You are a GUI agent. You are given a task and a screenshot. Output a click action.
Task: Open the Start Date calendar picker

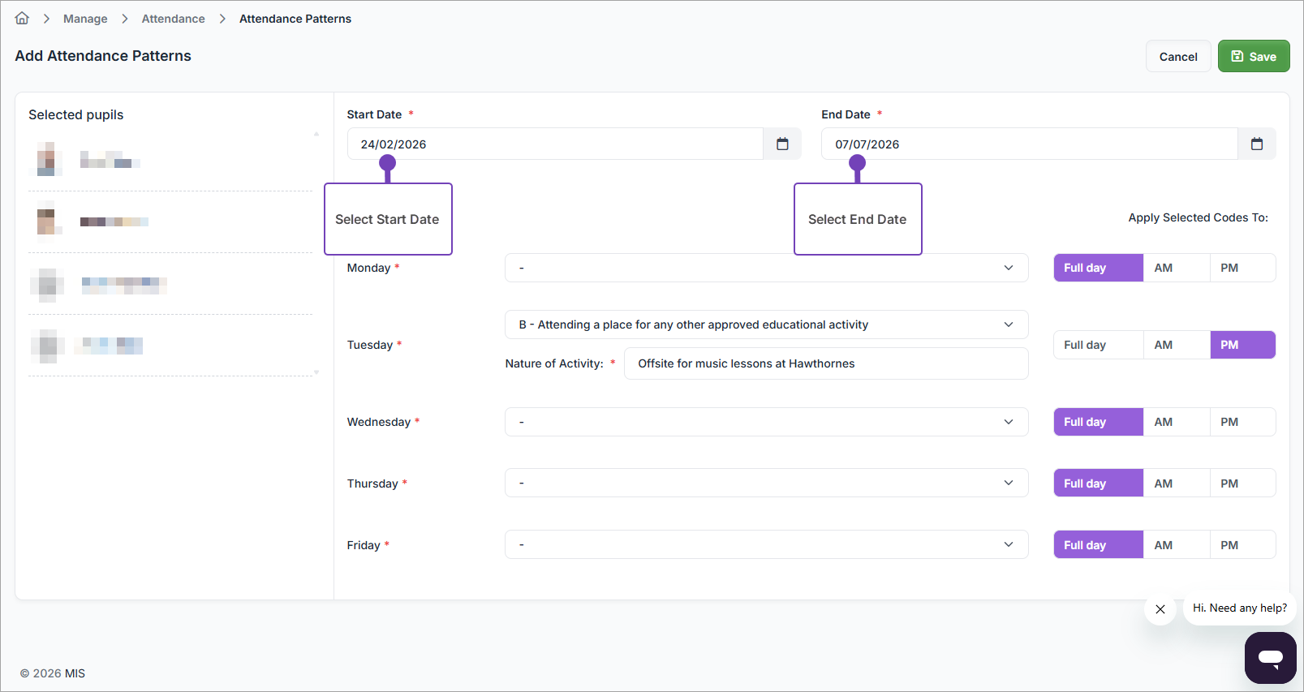[x=782, y=144]
